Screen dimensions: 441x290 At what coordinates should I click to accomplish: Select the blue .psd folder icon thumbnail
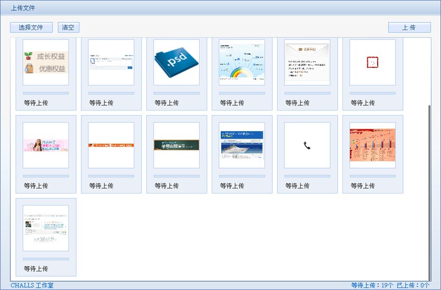(176, 62)
